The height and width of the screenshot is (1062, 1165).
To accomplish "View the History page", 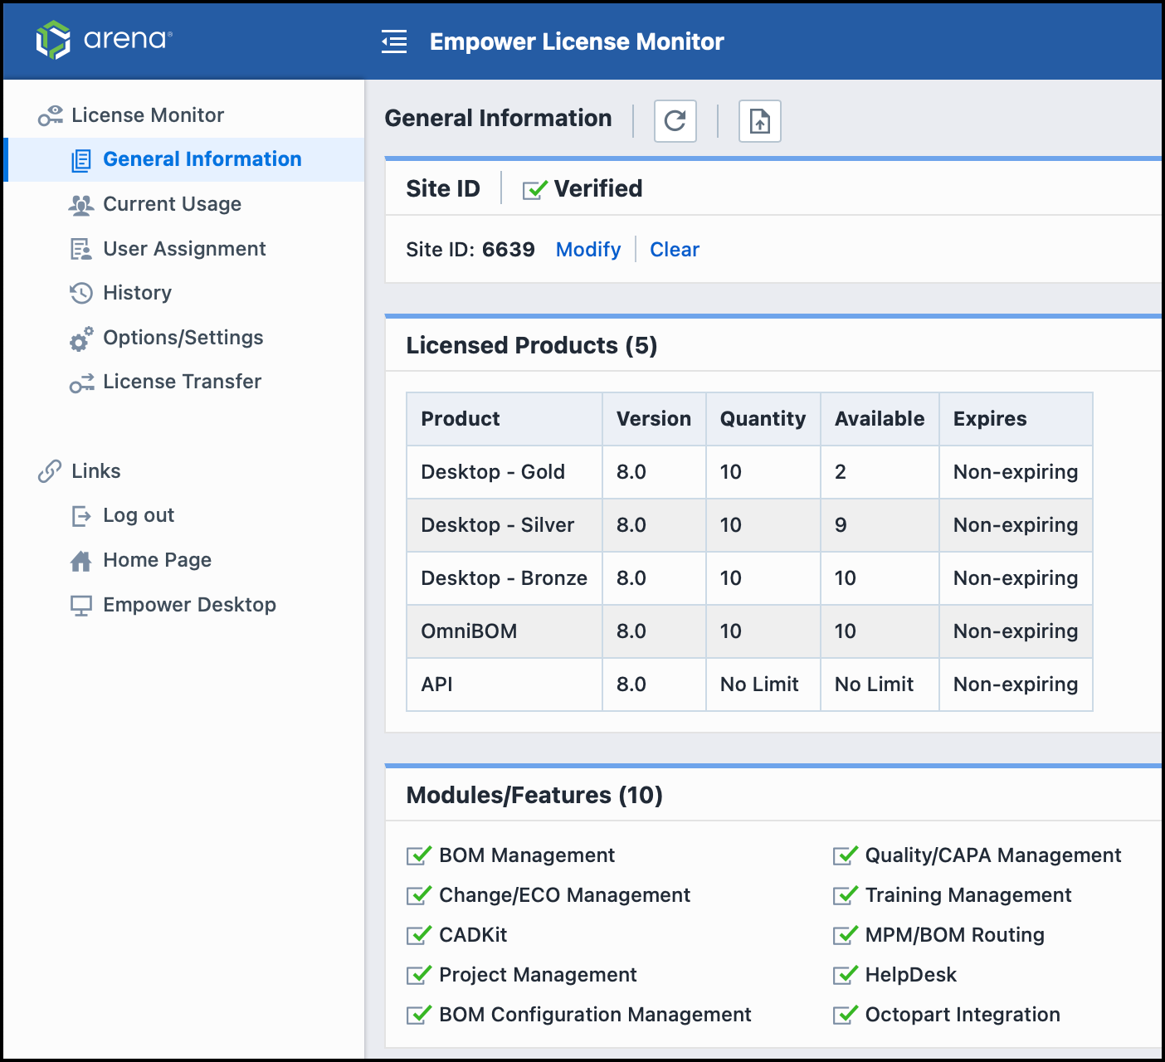I will [x=137, y=293].
